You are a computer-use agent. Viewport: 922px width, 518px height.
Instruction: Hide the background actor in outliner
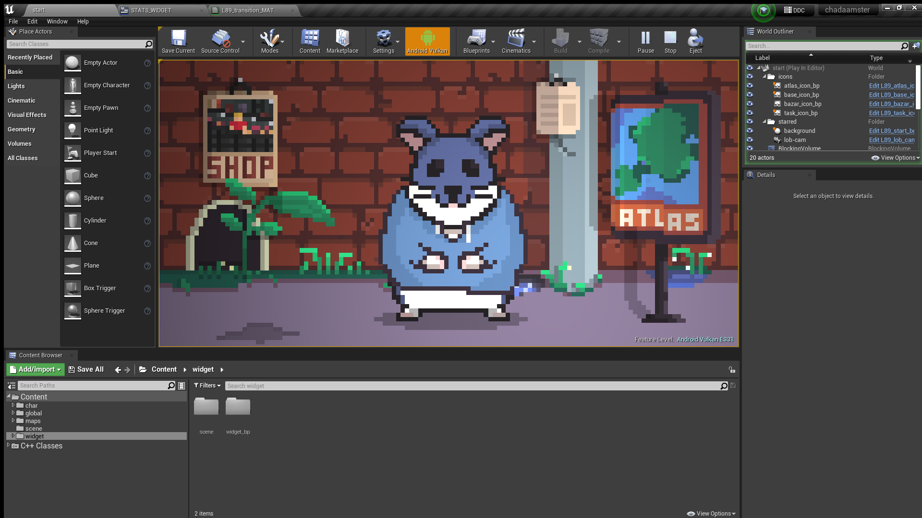point(750,131)
